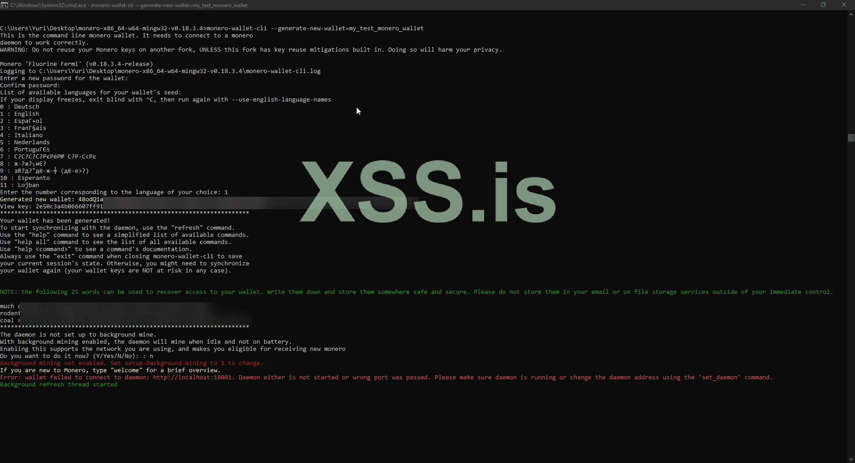The width and height of the screenshot is (855, 463).
Task: Click the line mentioning the "refresh" command
Action: tap(118, 228)
